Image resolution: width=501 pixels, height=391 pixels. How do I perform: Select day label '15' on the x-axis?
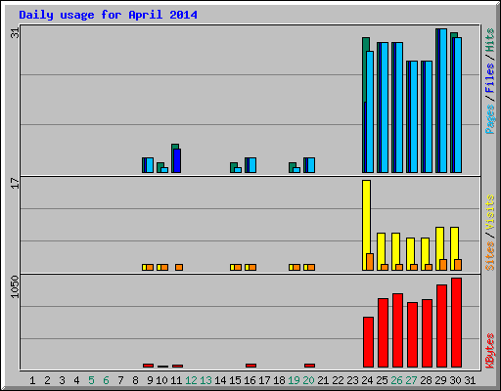pos(235,380)
